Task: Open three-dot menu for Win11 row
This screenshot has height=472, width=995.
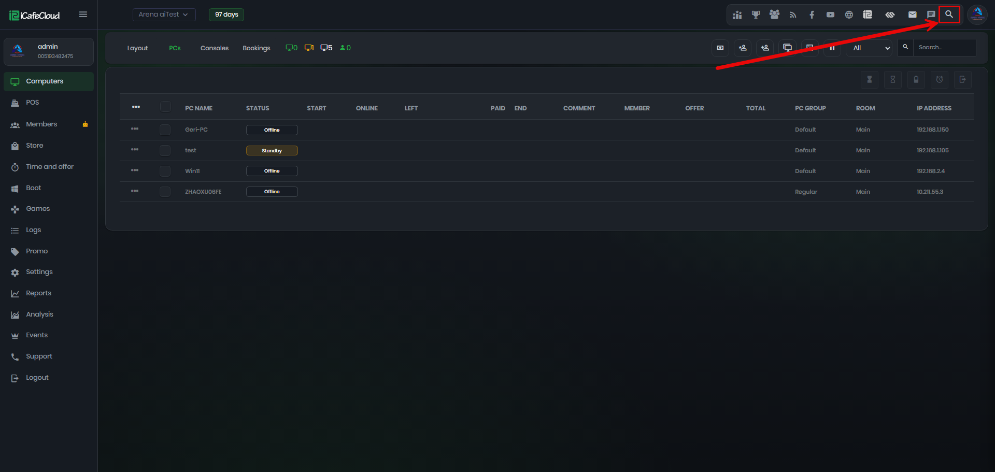Action: pyautogui.click(x=135, y=170)
